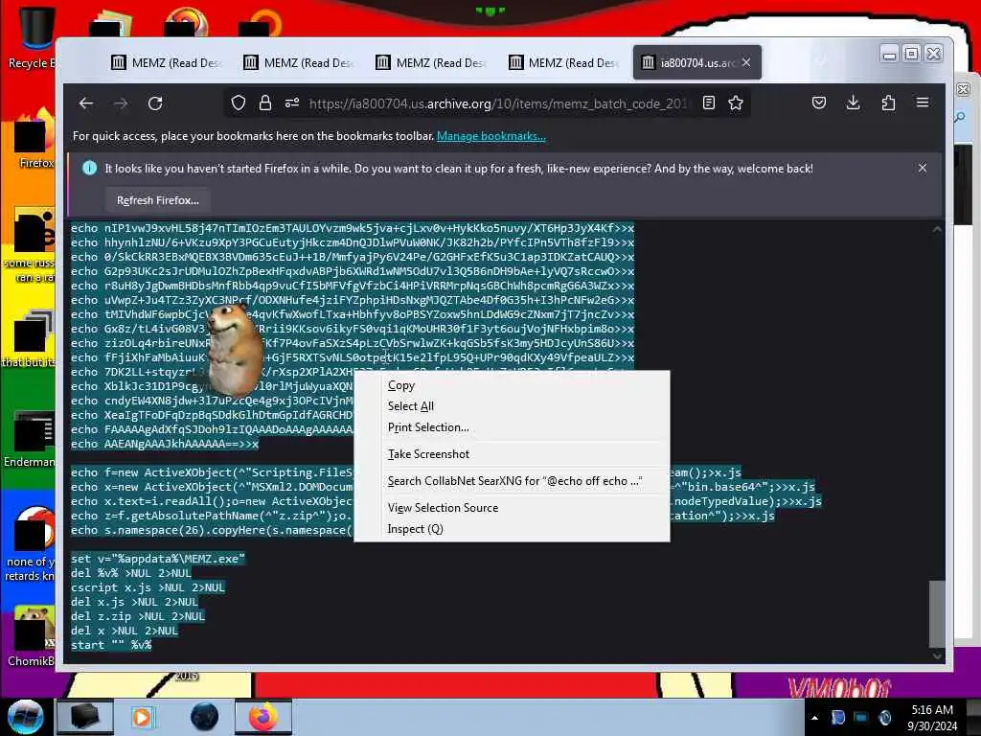Select the 'some russ' desktop icon
This screenshot has width=981, height=736.
coord(29,245)
